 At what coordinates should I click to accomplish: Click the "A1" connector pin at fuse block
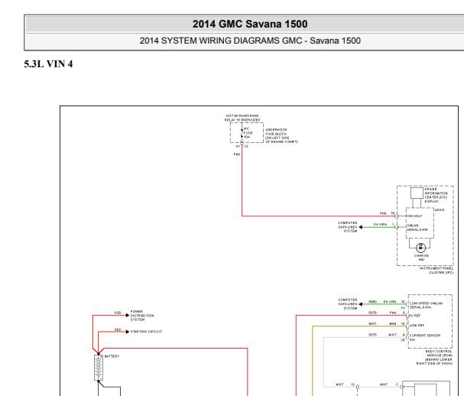pos(238,146)
